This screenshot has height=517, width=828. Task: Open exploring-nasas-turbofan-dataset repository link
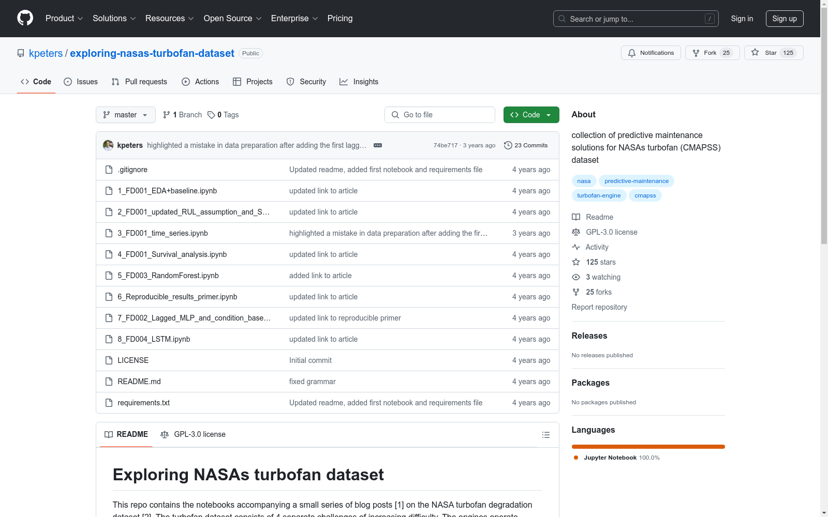point(152,53)
